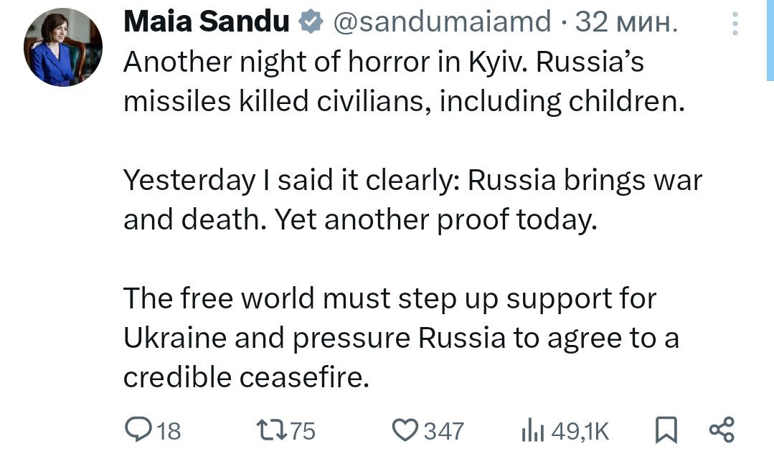Open the @sandumaiamd handle link
Viewport: 774px width, 459px height.
click(442, 22)
